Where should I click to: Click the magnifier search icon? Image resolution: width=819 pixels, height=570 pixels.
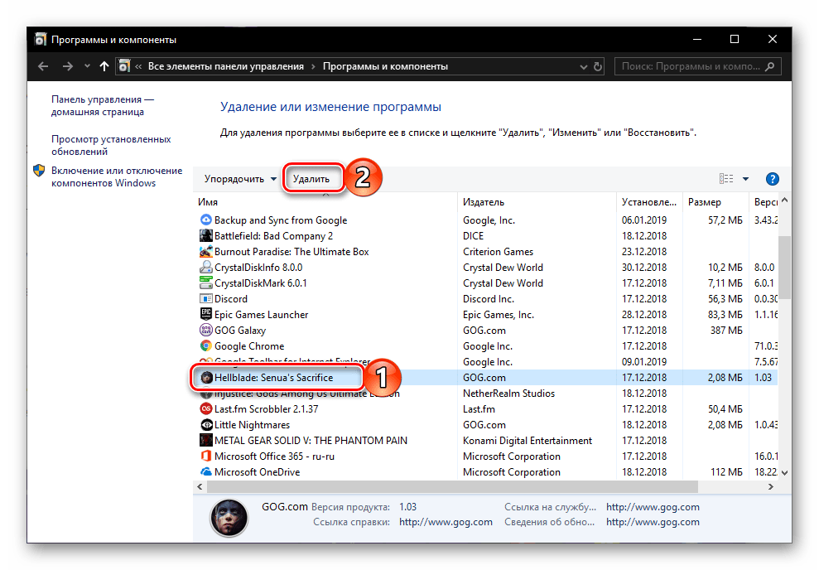click(x=770, y=66)
